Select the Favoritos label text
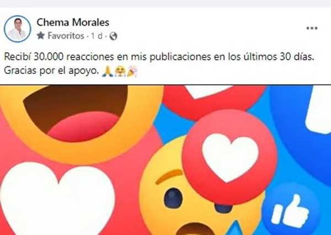Screen dimensions: 331x235 click(x=66, y=36)
